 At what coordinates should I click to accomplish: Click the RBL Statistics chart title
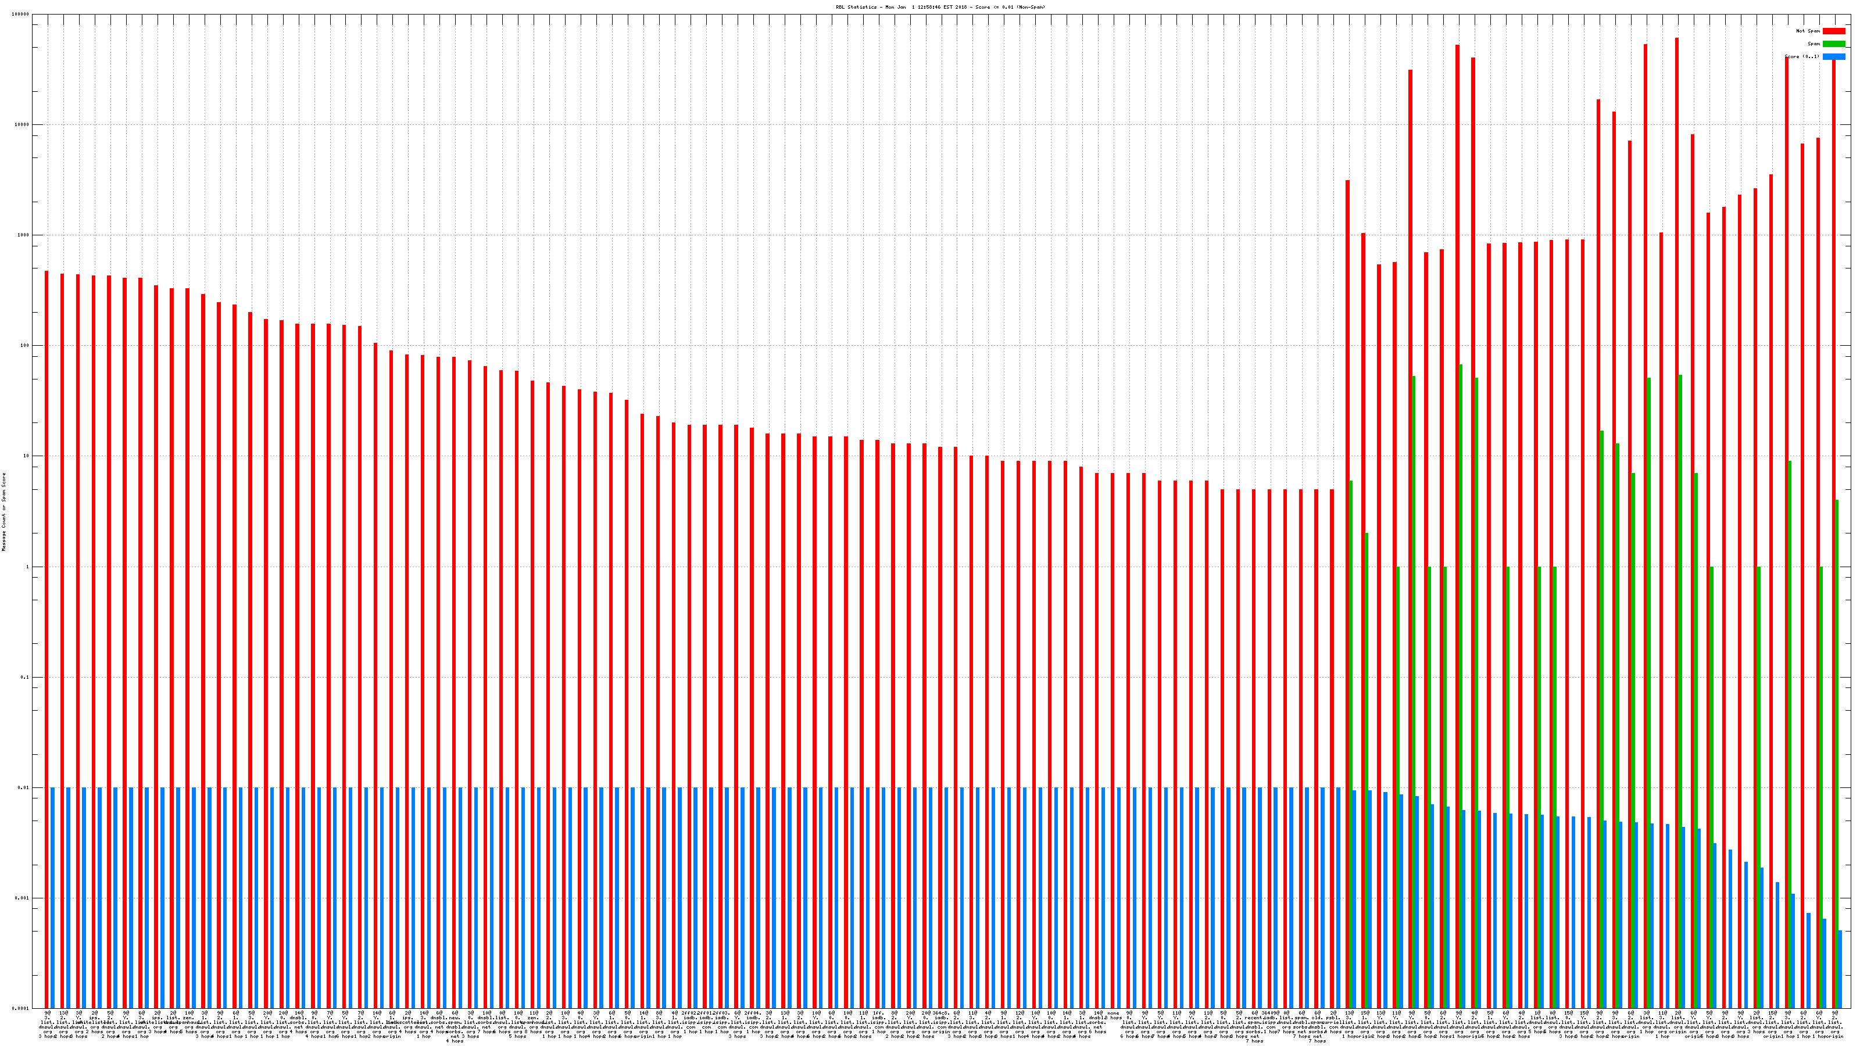click(940, 7)
